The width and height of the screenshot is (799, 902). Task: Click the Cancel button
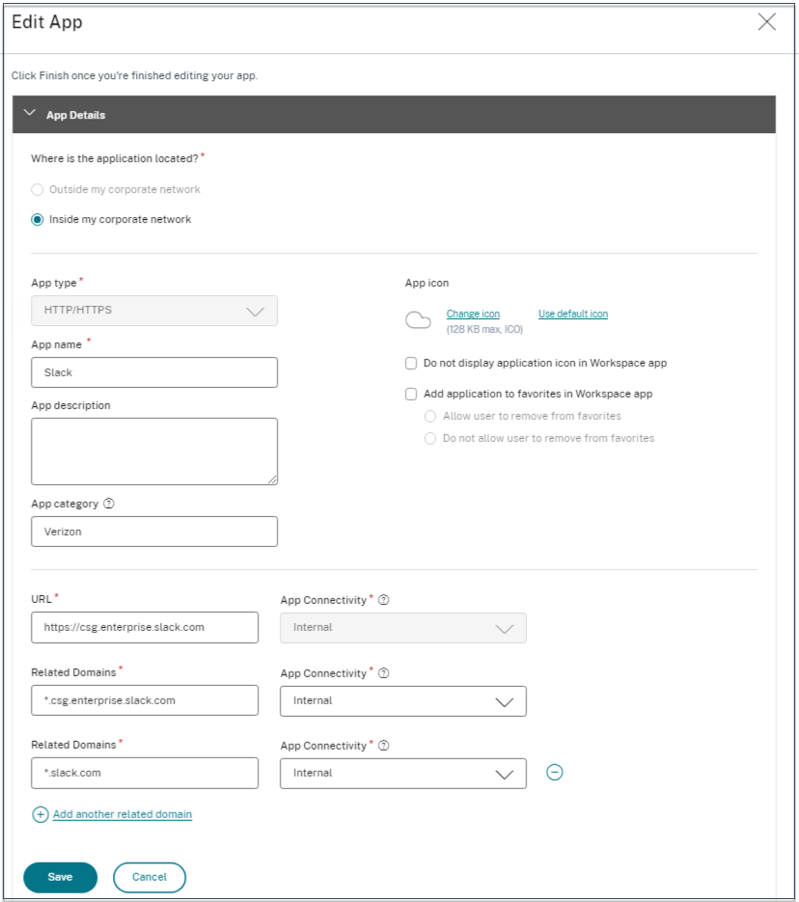click(x=150, y=877)
